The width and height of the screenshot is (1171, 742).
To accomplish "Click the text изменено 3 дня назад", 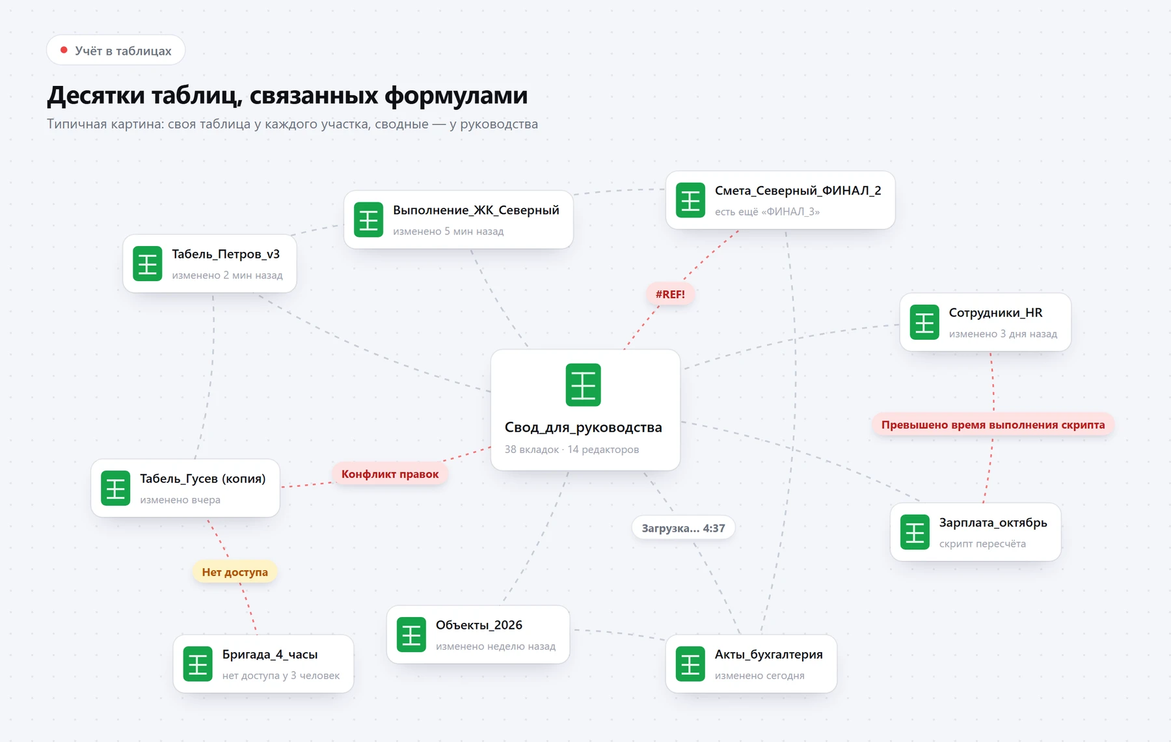I will [x=1003, y=334].
